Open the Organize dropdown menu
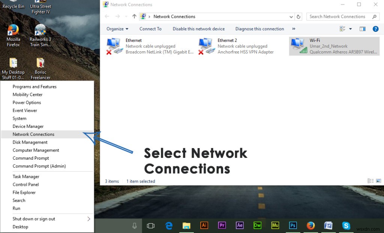This screenshot has width=384, height=233. coord(117,29)
